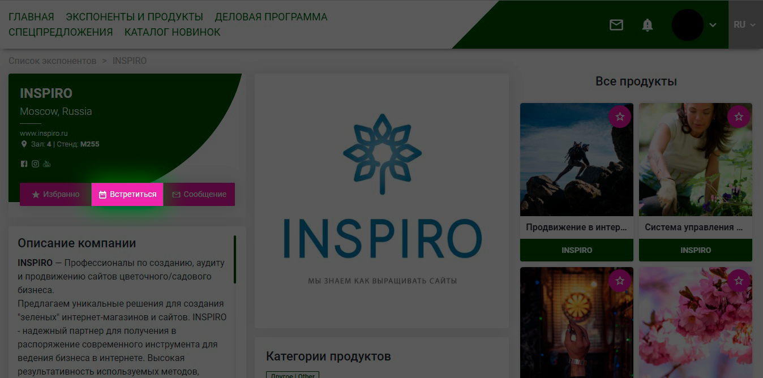The width and height of the screenshot is (763, 378).
Task: Click calendar icon in Встретиться button
Action: 102,195
